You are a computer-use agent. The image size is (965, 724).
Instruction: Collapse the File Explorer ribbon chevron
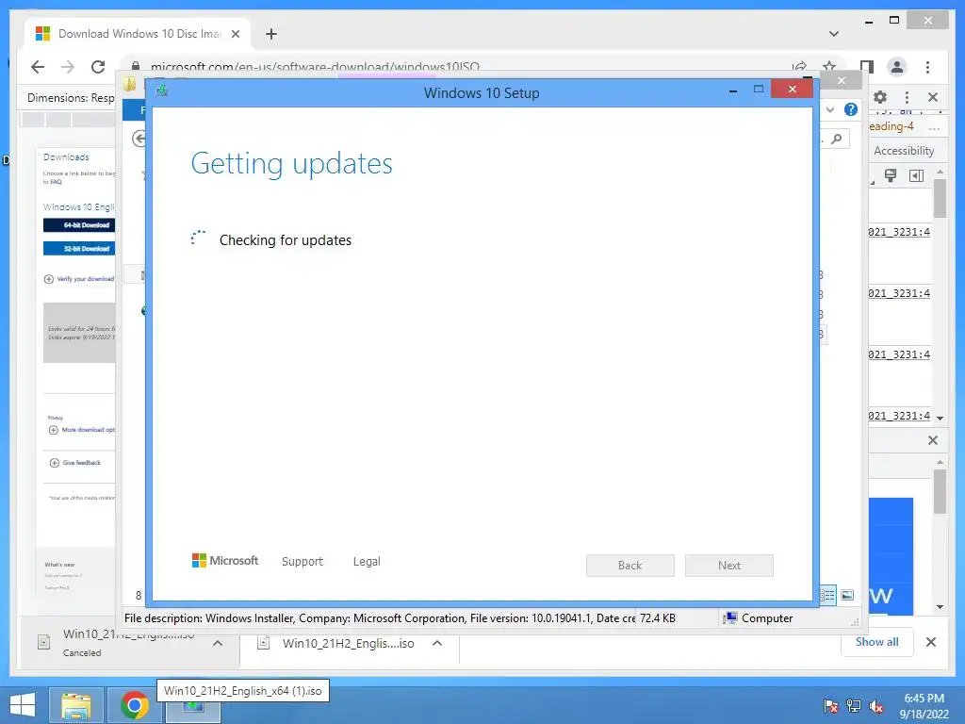coord(830,109)
